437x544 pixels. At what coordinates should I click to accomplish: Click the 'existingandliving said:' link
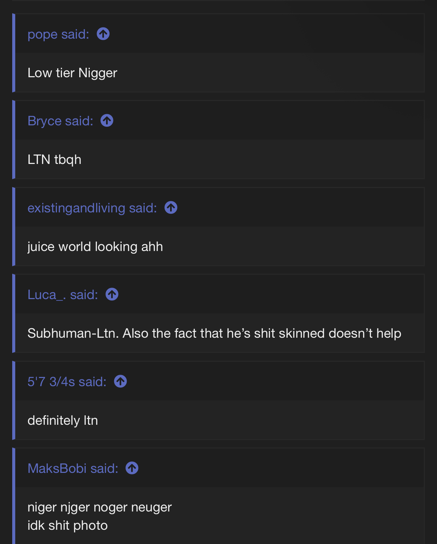tap(92, 208)
